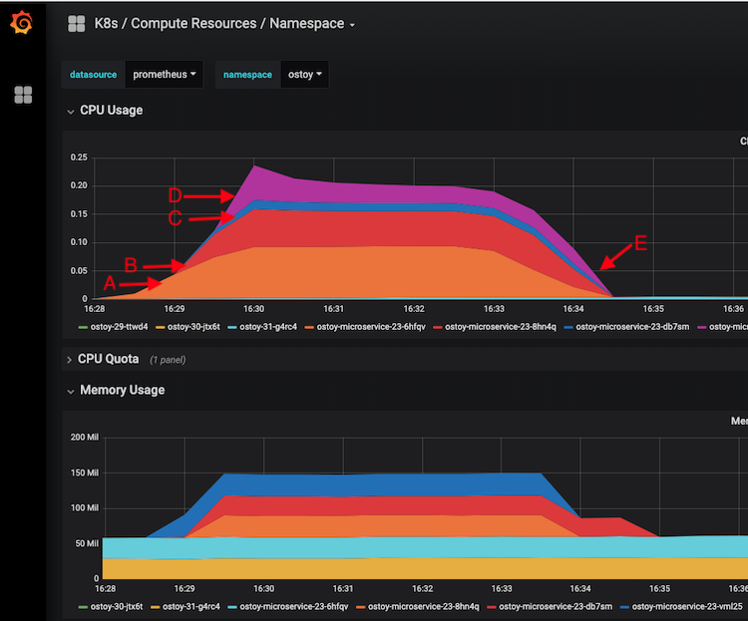748x621 pixels.
Task: Click the Memory Usage row title
Action: click(122, 390)
